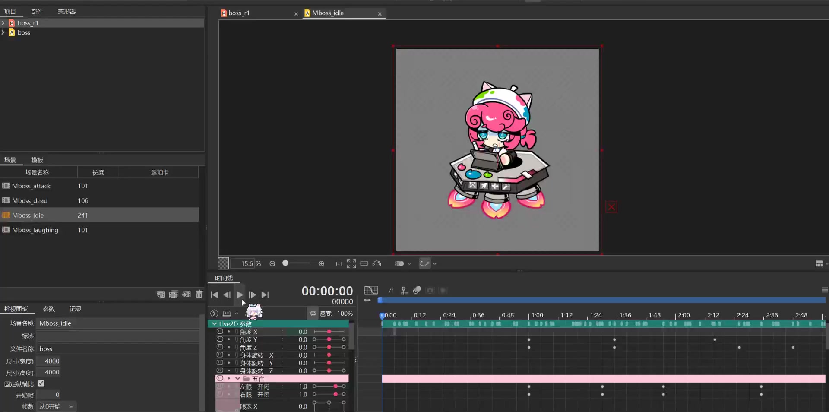Switch to the 参数 tab
This screenshot has width=829, height=412.
pos(49,309)
